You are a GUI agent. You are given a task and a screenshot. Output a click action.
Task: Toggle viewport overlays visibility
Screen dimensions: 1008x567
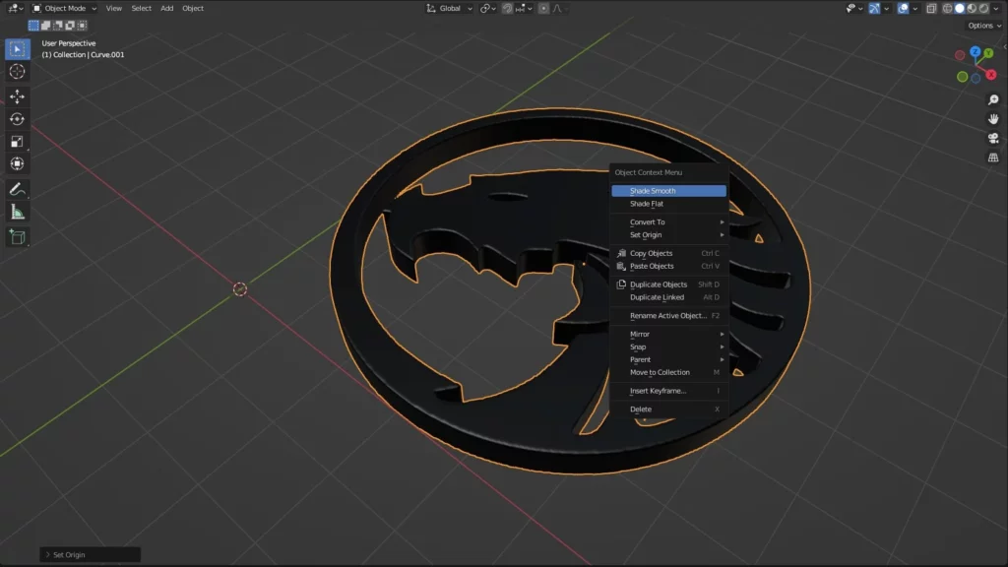(x=904, y=8)
